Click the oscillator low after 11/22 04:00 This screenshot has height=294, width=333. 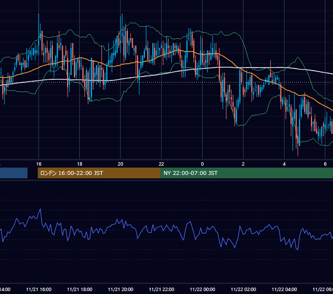click(298, 249)
